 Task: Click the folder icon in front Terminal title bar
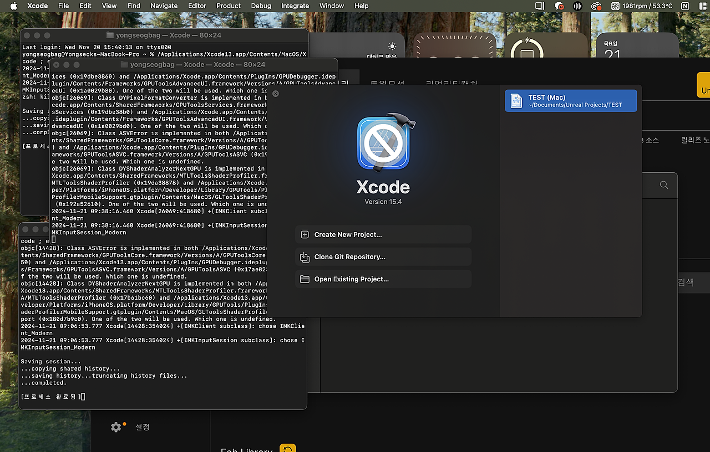point(124,64)
